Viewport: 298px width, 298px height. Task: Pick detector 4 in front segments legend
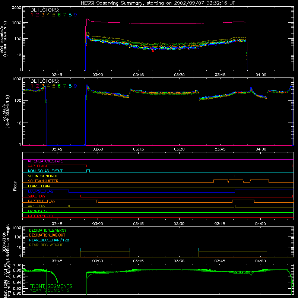(x=48, y=15)
